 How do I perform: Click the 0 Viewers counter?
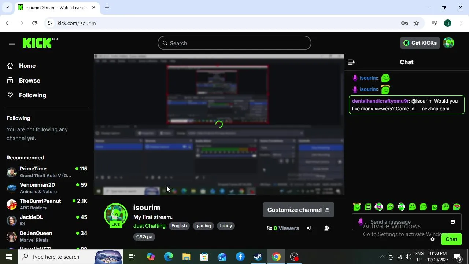point(283,228)
